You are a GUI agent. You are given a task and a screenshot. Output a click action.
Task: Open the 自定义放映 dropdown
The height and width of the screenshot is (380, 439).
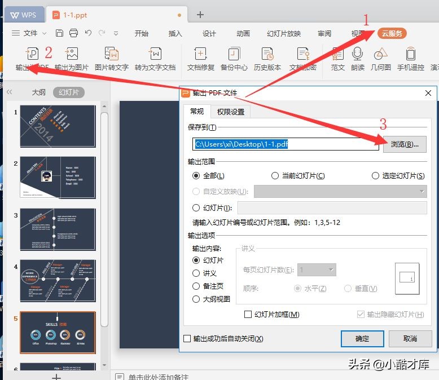click(x=340, y=191)
